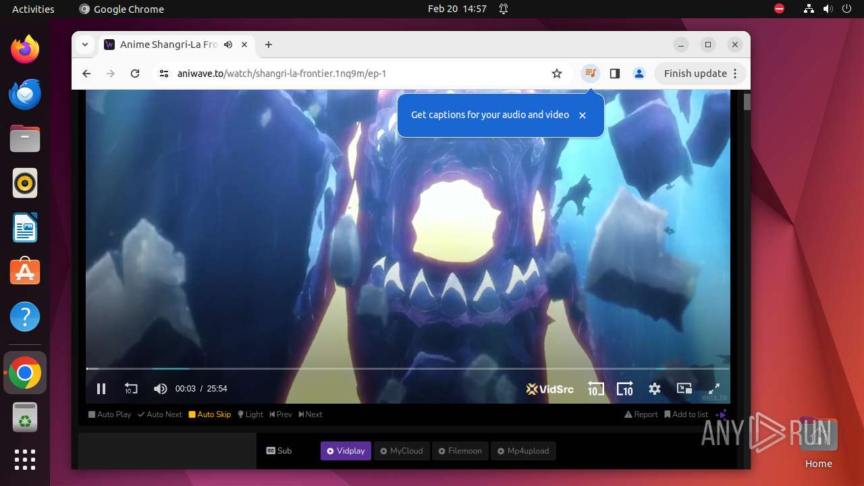
Task: Open clock and calendar panel
Action: point(457,9)
